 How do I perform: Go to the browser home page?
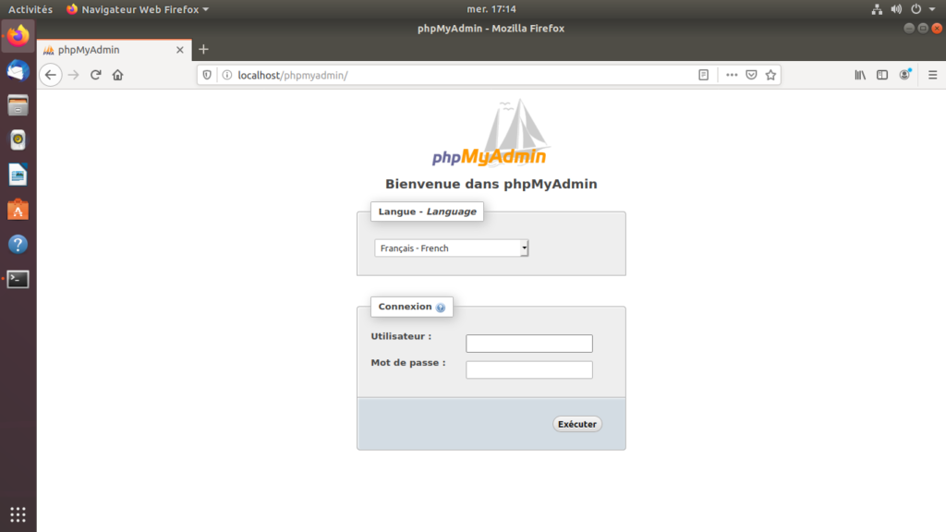(x=118, y=75)
